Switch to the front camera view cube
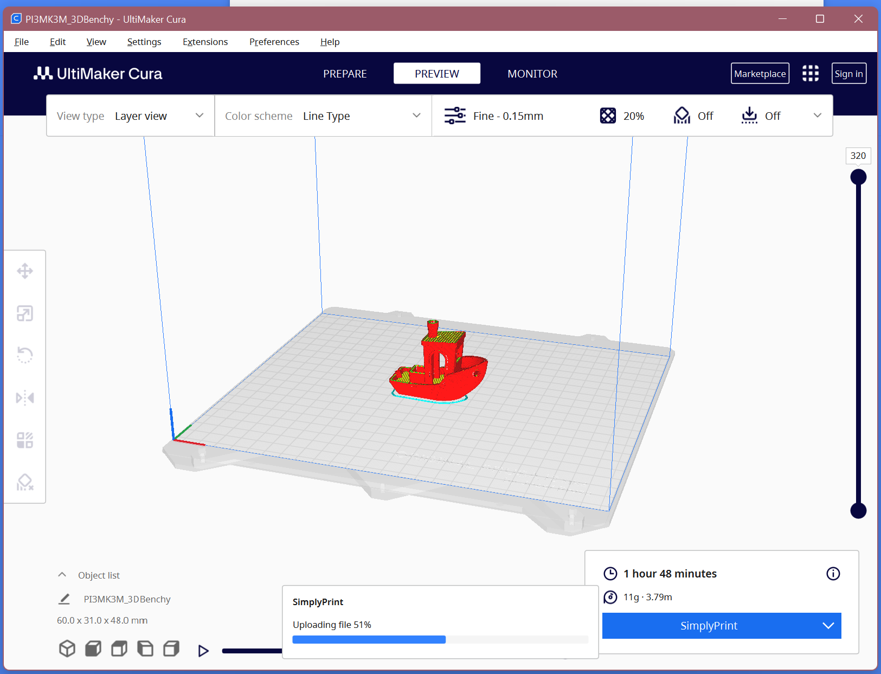881x674 pixels. coord(93,649)
